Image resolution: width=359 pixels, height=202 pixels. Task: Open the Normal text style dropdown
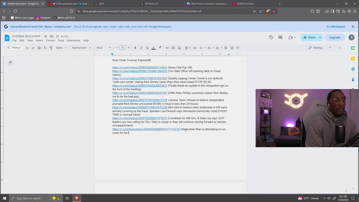pyautogui.click(x=81, y=48)
